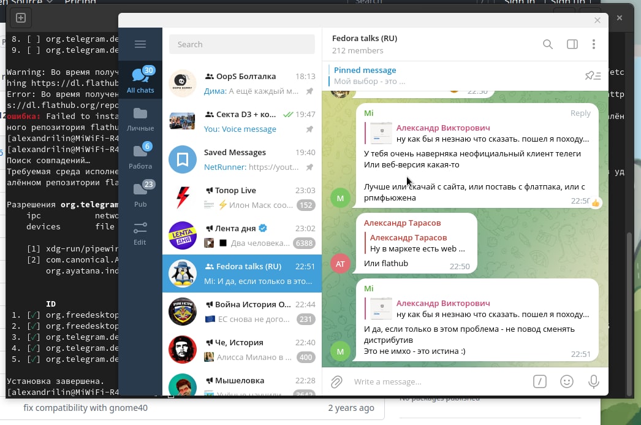Click the Лента дня avatar
Screen dimensions: 641x425
point(183,235)
